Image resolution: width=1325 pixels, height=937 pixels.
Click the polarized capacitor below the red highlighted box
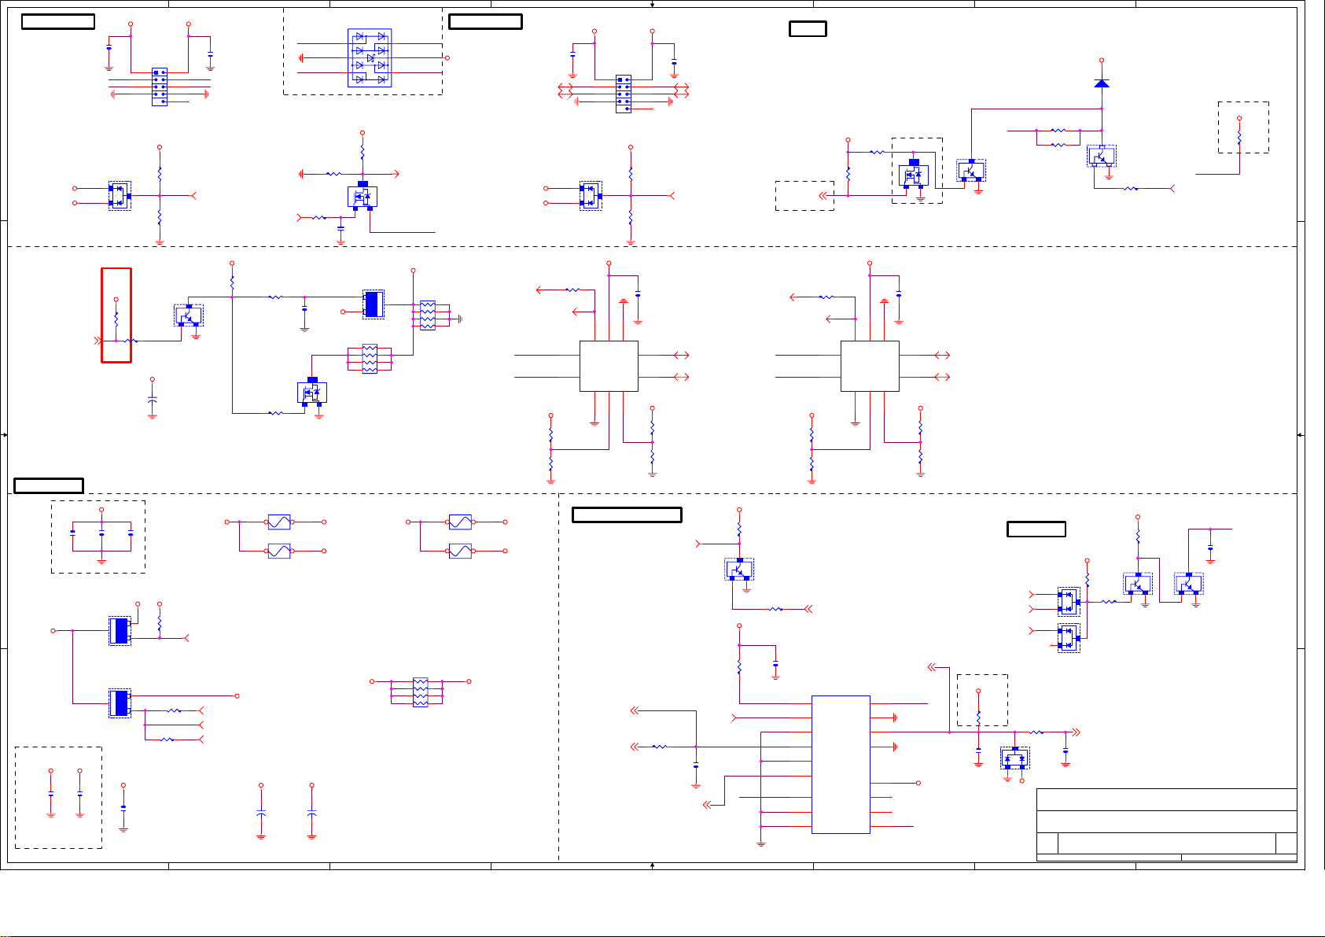click(153, 401)
